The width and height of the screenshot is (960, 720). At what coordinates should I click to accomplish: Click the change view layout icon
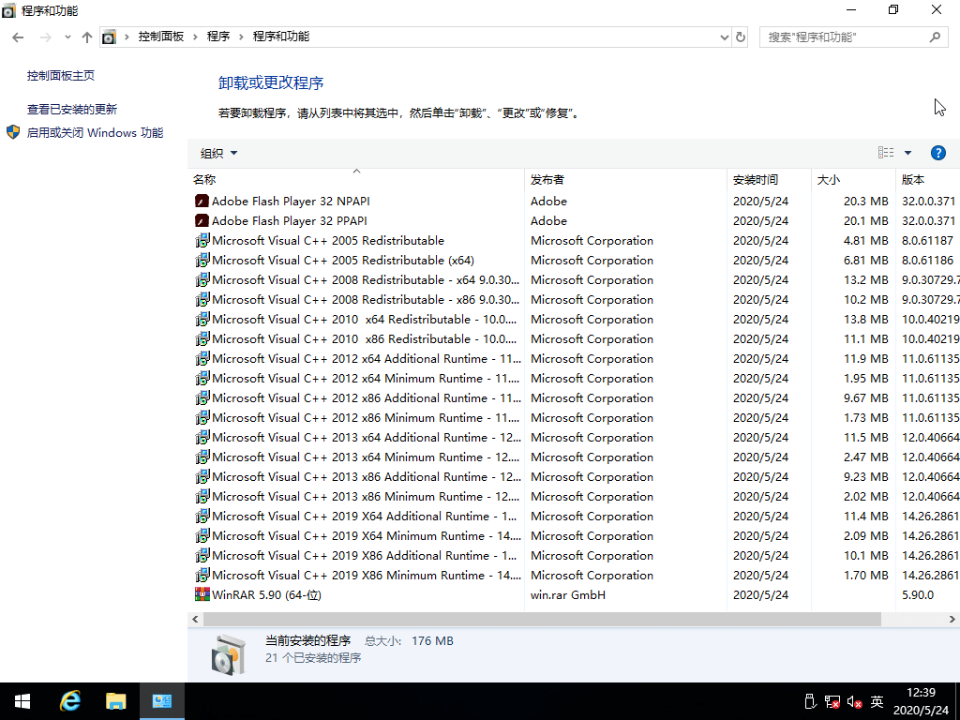point(886,153)
